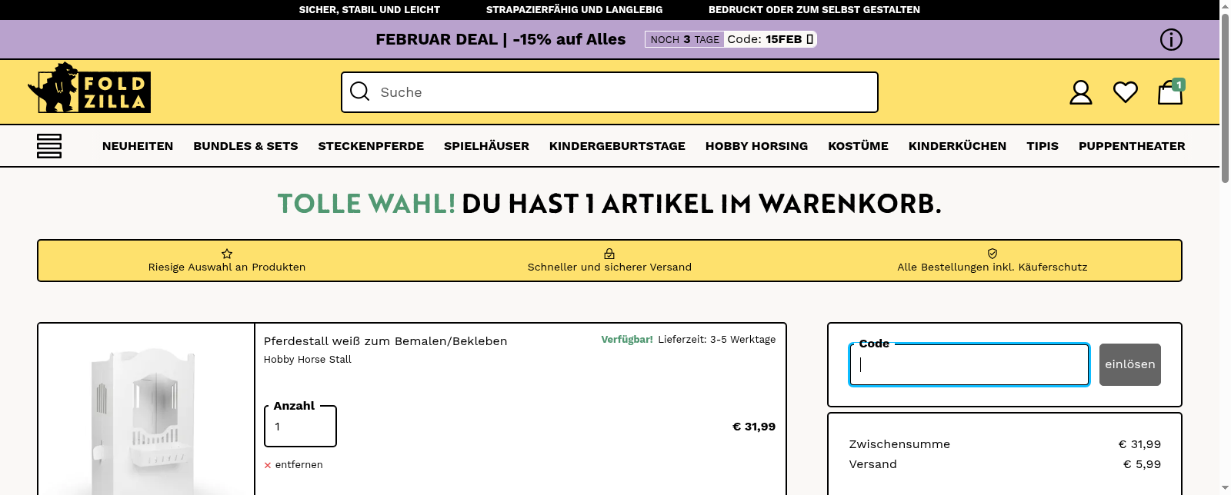Click the Tolle Wahl cart heading
Viewport: 1231px width, 495px height.
point(609,204)
